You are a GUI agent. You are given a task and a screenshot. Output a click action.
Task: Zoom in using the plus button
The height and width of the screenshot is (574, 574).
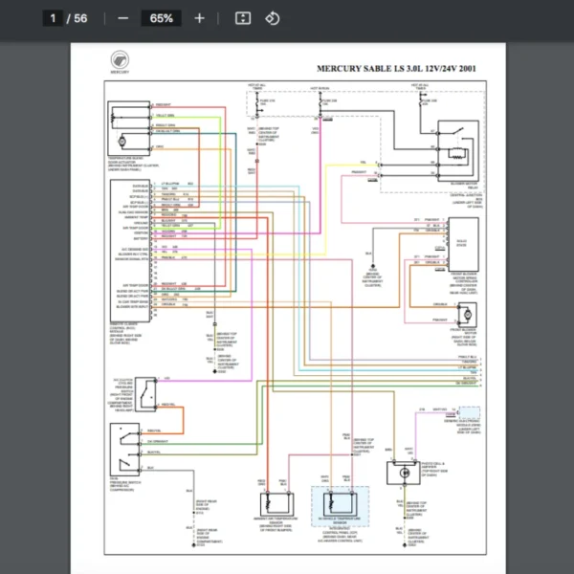[x=199, y=18]
